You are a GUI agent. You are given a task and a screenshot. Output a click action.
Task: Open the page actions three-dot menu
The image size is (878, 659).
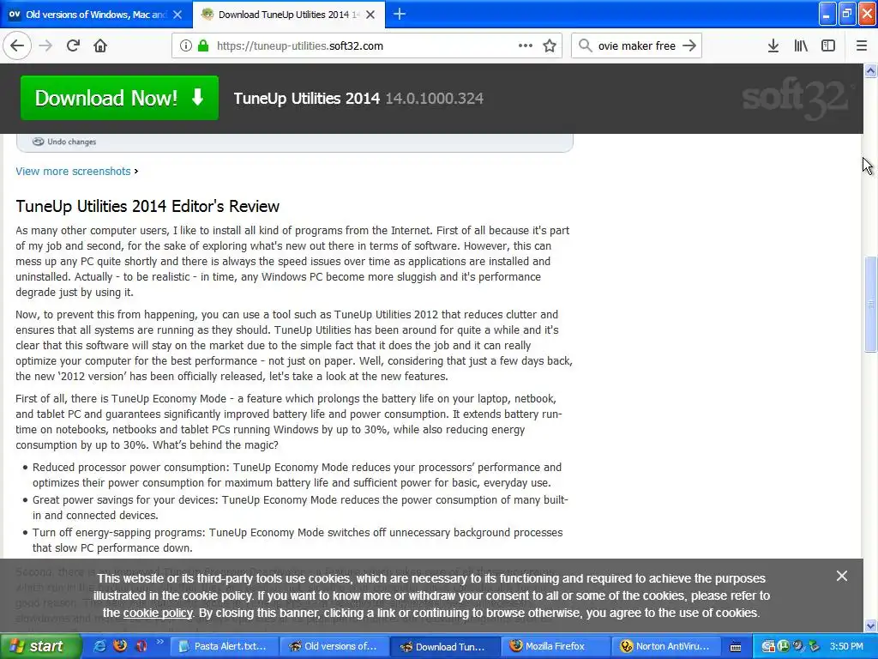(526, 46)
